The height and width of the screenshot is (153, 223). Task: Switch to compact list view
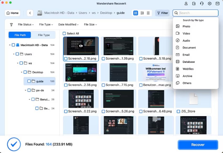tap(148, 13)
